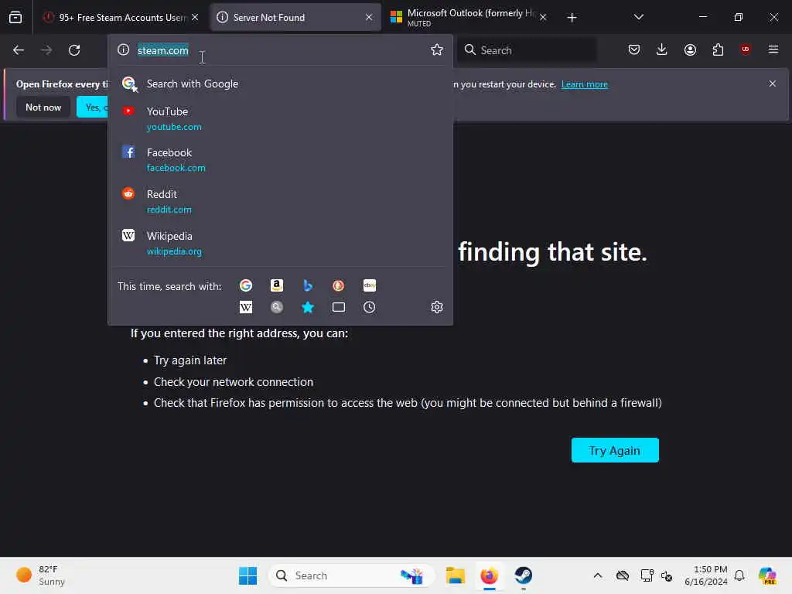Open Firefox View icon
Screen dimensions: 792x594
(15, 17)
